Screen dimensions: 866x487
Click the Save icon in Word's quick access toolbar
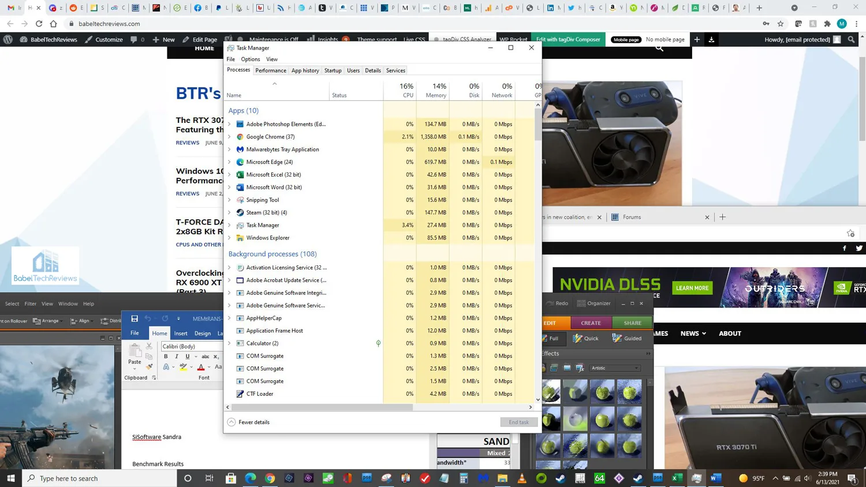(x=135, y=319)
